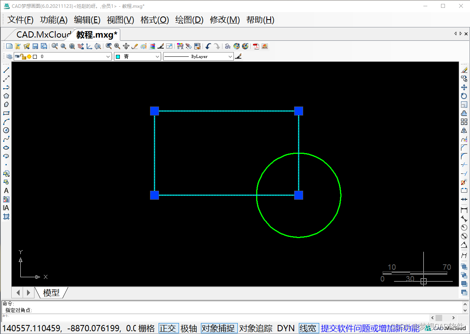Select the Rectangle drawing tool

click(6, 113)
